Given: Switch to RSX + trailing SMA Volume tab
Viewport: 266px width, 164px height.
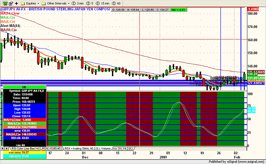Looking at the screenshot, I should coord(88,149).
